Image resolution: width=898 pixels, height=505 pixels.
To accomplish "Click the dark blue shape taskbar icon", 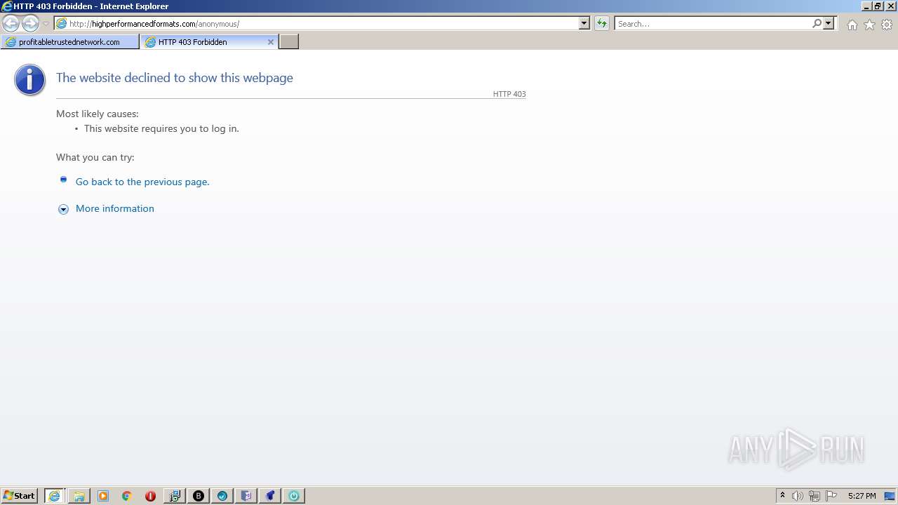I will pyautogui.click(x=270, y=496).
